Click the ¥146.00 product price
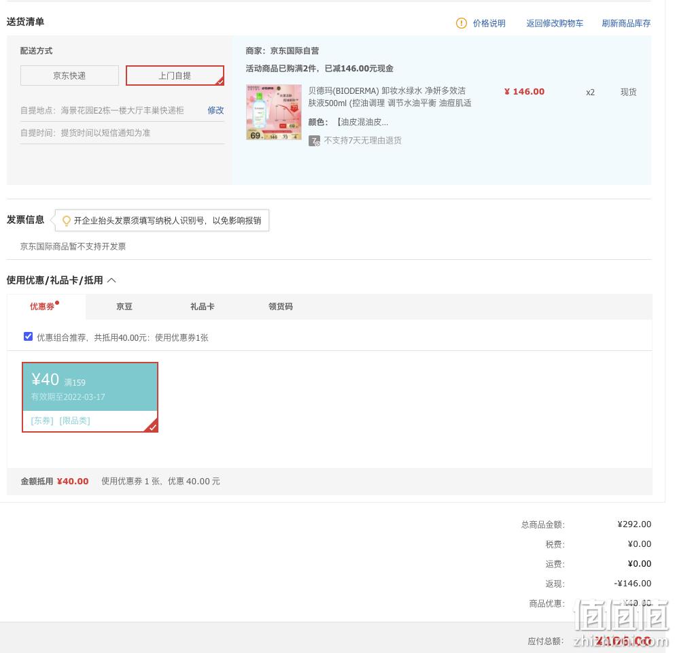This screenshot has width=675, height=653. click(524, 92)
